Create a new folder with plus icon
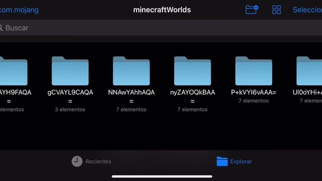322x181 pixels. (252, 10)
